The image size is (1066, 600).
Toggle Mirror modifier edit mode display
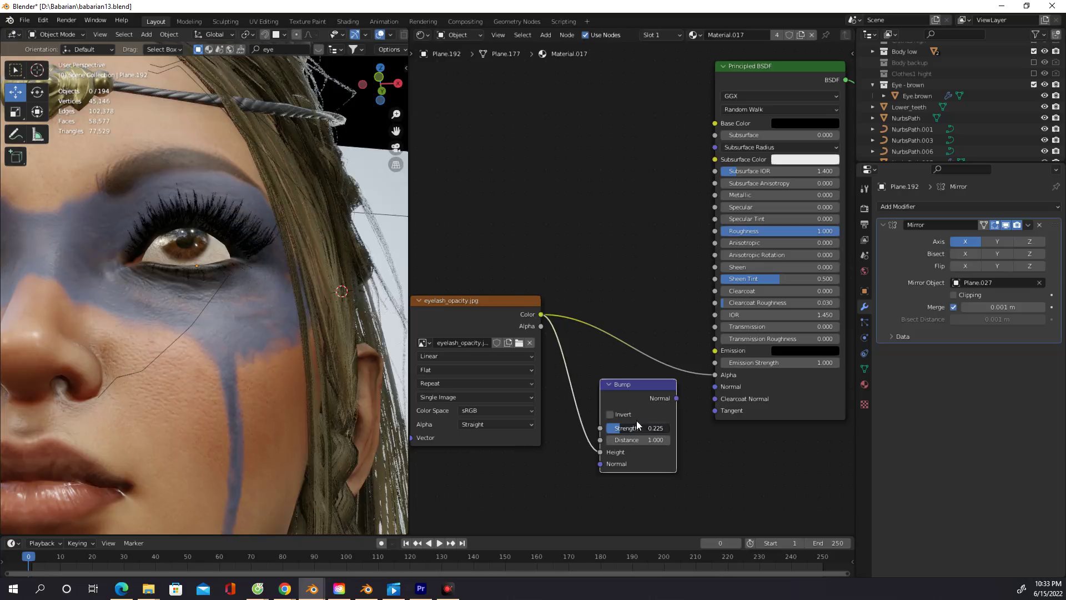click(995, 225)
